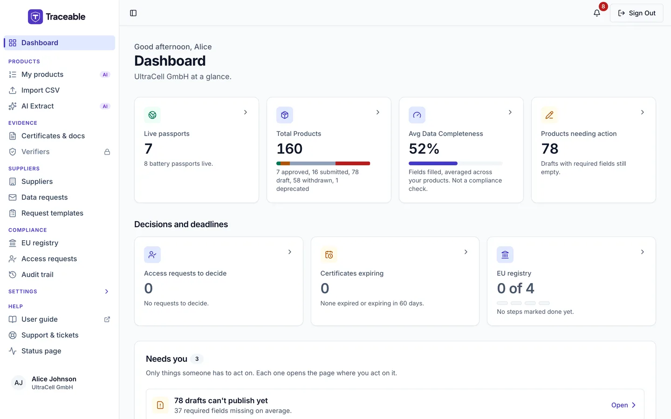The image size is (671, 419).
Task: Click the Products needing action pencil icon
Action: (x=549, y=115)
